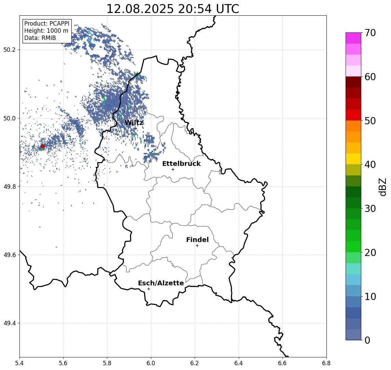Pick the blue 10 dBZ colorbar segment
Viewport: 391px width, 370px height.
click(353, 291)
